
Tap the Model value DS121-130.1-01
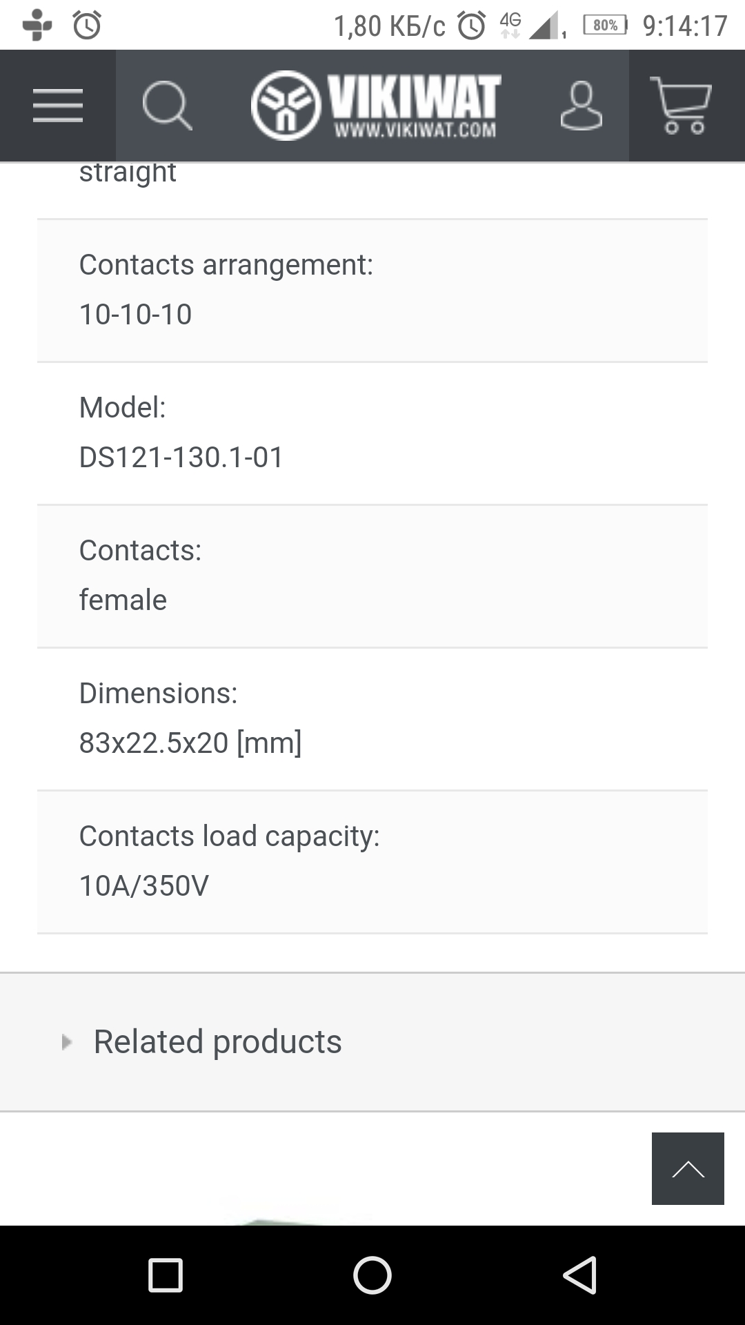click(x=181, y=458)
